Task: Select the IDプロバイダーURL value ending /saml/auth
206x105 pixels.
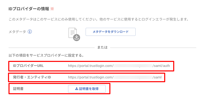Action: pyautogui.click(x=119, y=66)
